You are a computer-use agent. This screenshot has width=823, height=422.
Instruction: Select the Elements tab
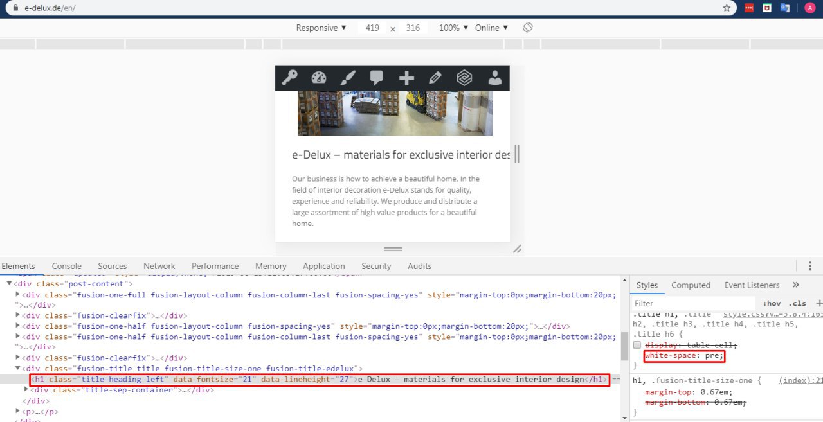pyautogui.click(x=18, y=266)
